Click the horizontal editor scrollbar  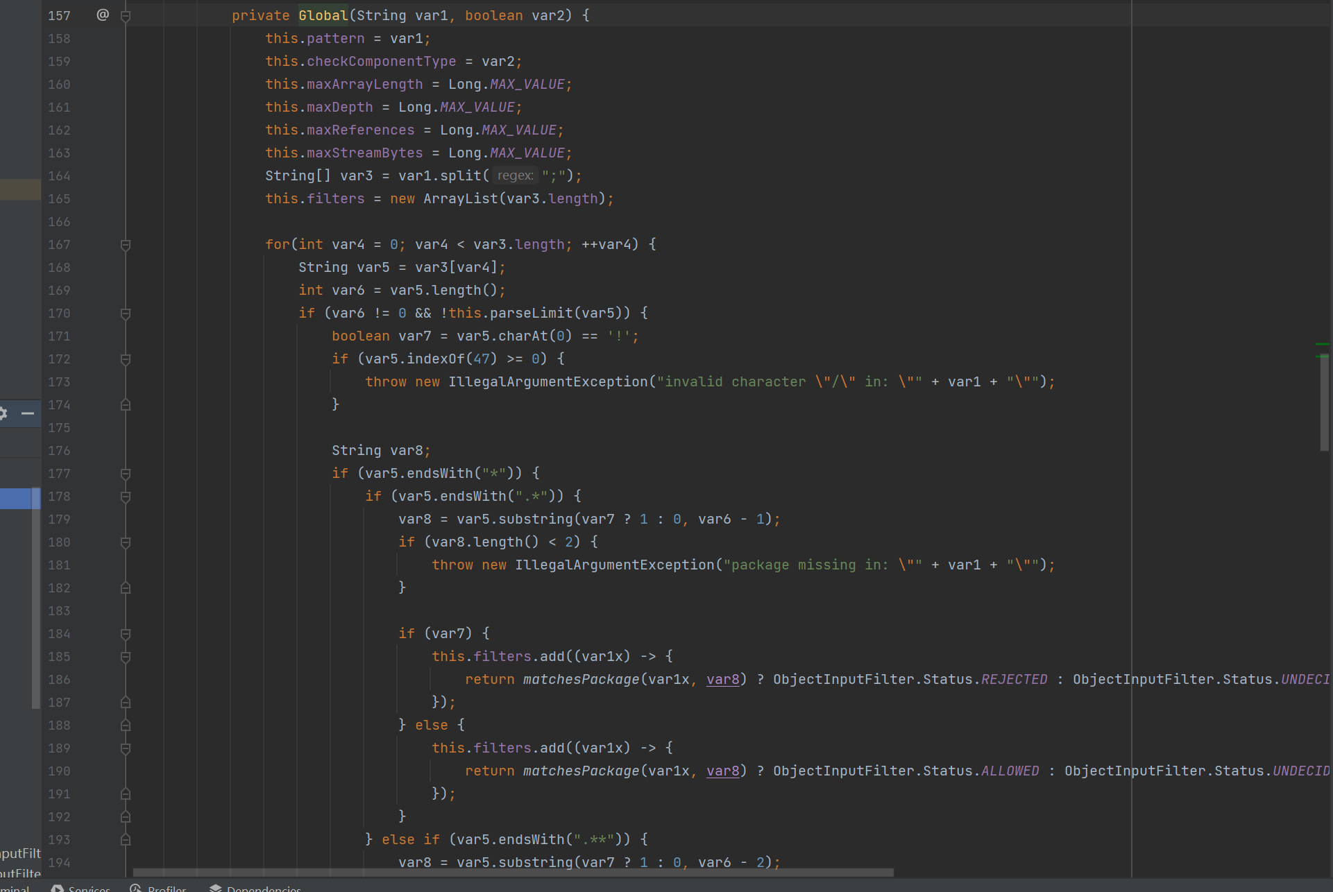click(512, 873)
